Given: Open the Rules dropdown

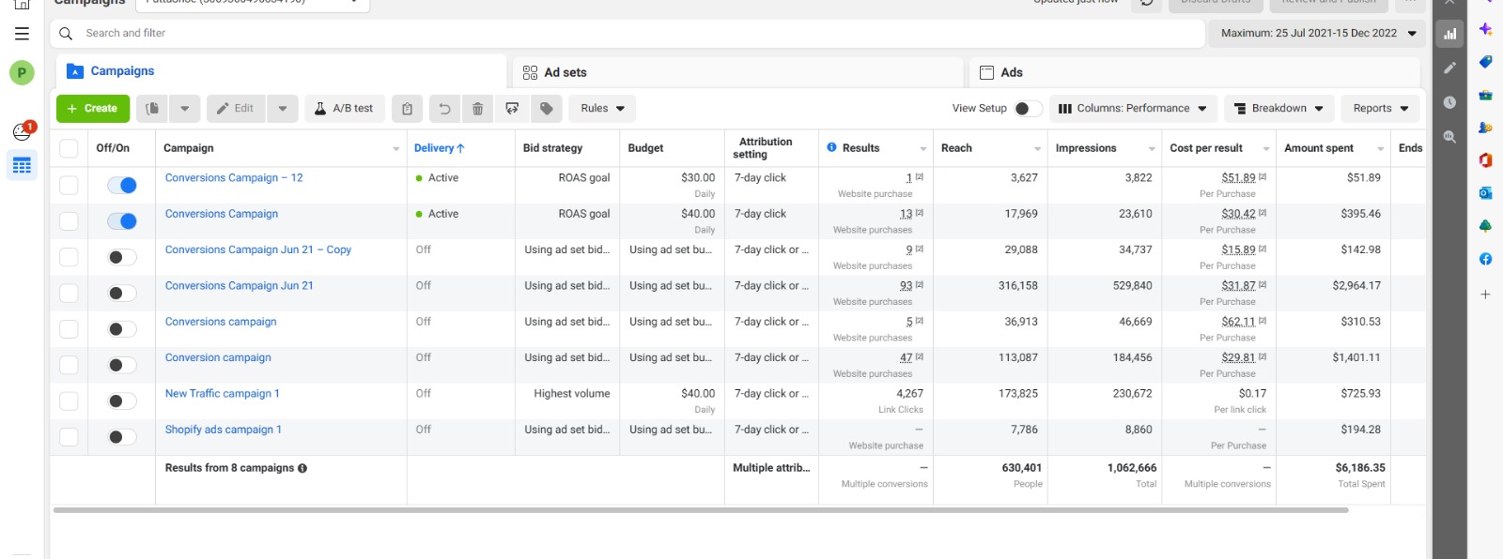Looking at the screenshot, I should [602, 109].
